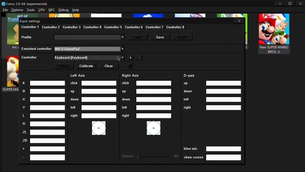
Task: Click the Left Axis down field
Action: [99, 99]
